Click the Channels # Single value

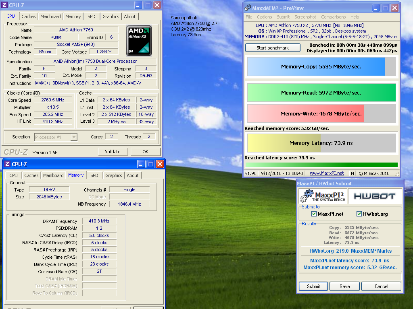129,190
